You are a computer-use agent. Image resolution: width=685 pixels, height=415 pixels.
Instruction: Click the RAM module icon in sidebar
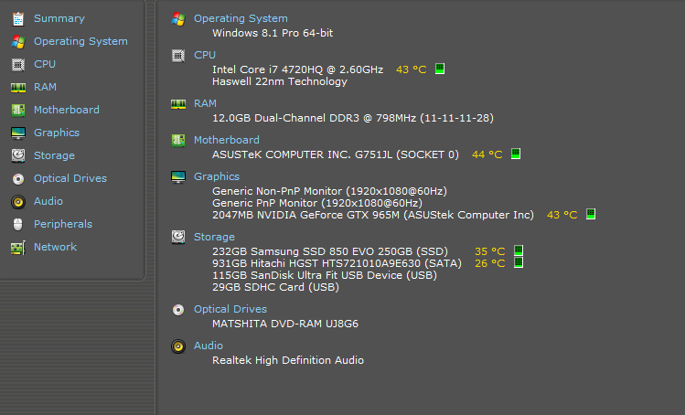pyautogui.click(x=17, y=87)
